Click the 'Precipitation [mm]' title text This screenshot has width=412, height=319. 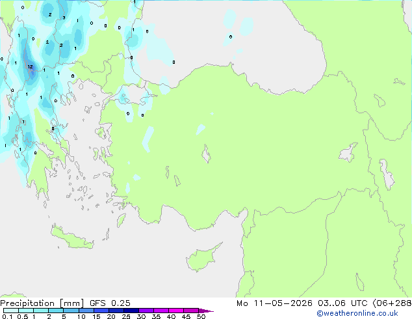pyautogui.click(x=42, y=303)
